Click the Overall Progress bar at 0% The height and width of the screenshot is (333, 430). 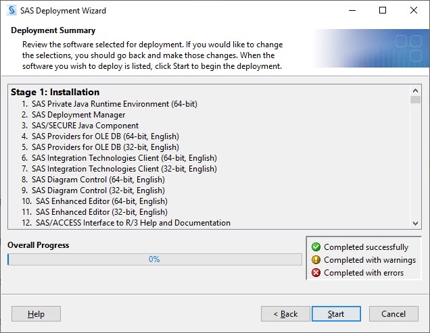point(155,259)
